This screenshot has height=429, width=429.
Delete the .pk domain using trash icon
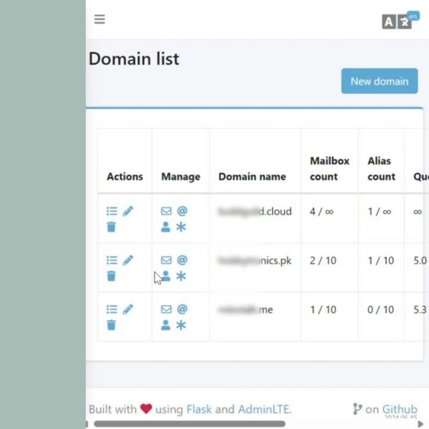click(x=111, y=276)
